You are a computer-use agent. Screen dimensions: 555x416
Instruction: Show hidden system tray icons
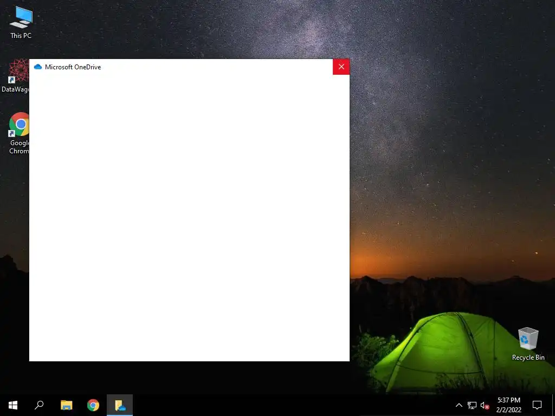459,405
